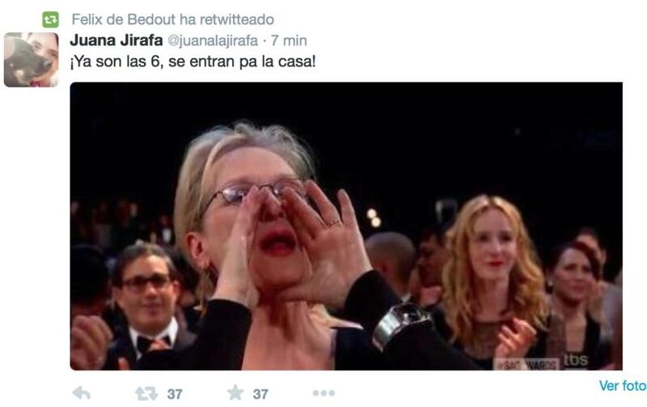Image resolution: width=647 pixels, height=407 pixels.
Task: Click the @juanalajirafa handle
Action: click(x=213, y=41)
